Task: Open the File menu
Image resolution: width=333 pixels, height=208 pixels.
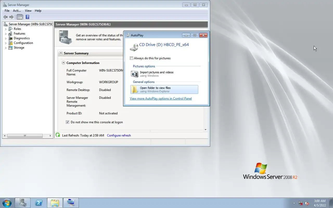Action: 7,11
